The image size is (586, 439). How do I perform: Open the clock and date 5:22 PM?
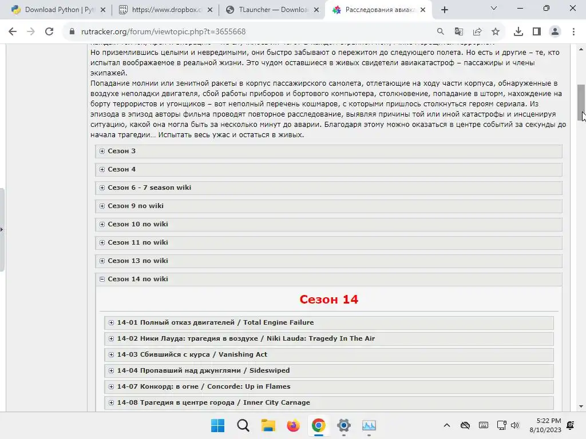(x=545, y=425)
